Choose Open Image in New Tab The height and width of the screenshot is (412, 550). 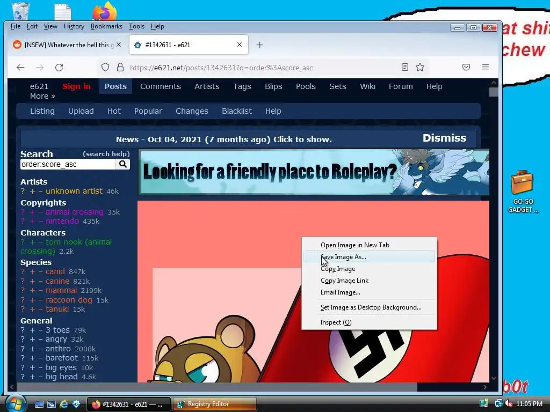[x=370, y=245]
